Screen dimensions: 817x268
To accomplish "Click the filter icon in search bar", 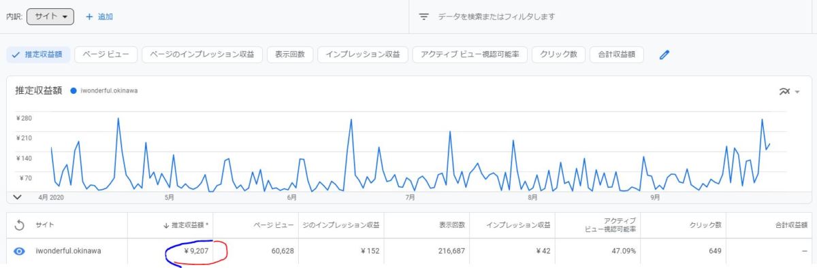I will coord(423,16).
